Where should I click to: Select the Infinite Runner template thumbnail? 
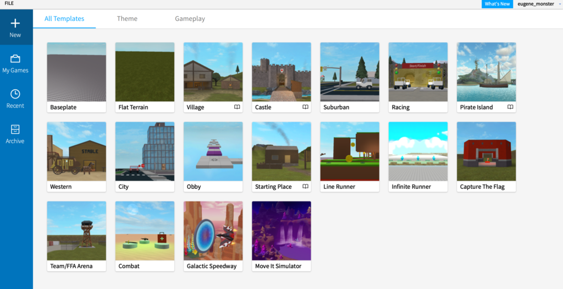(x=418, y=151)
